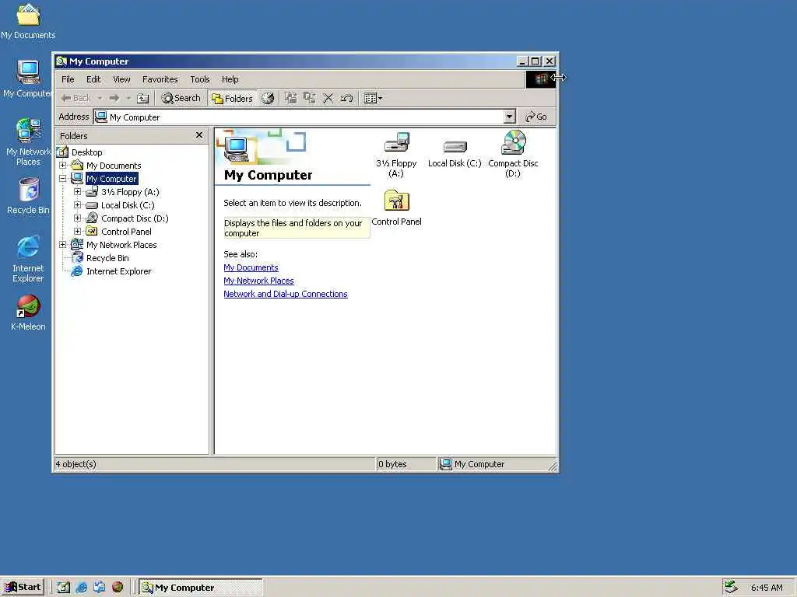Click the Copy To toolbar icon
The width and height of the screenshot is (797, 597).
click(310, 98)
